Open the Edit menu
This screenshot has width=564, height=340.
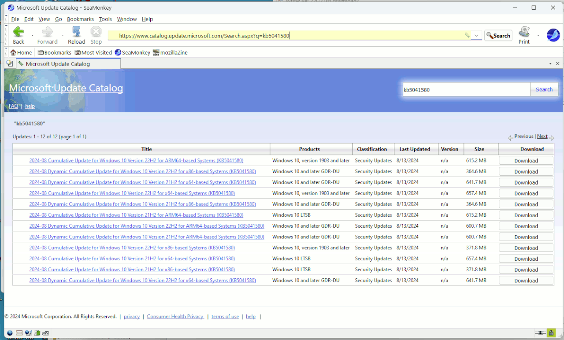(x=29, y=19)
